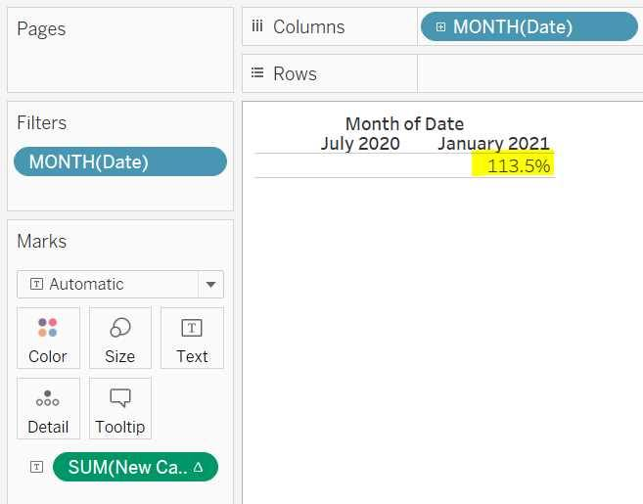This screenshot has height=504, width=643.
Task: Click the Rows shelf icon
Action: (257, 73)
